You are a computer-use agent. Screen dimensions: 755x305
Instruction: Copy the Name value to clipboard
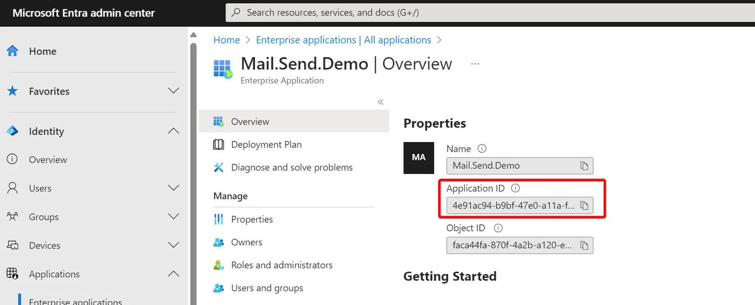(x=584, y=166)
